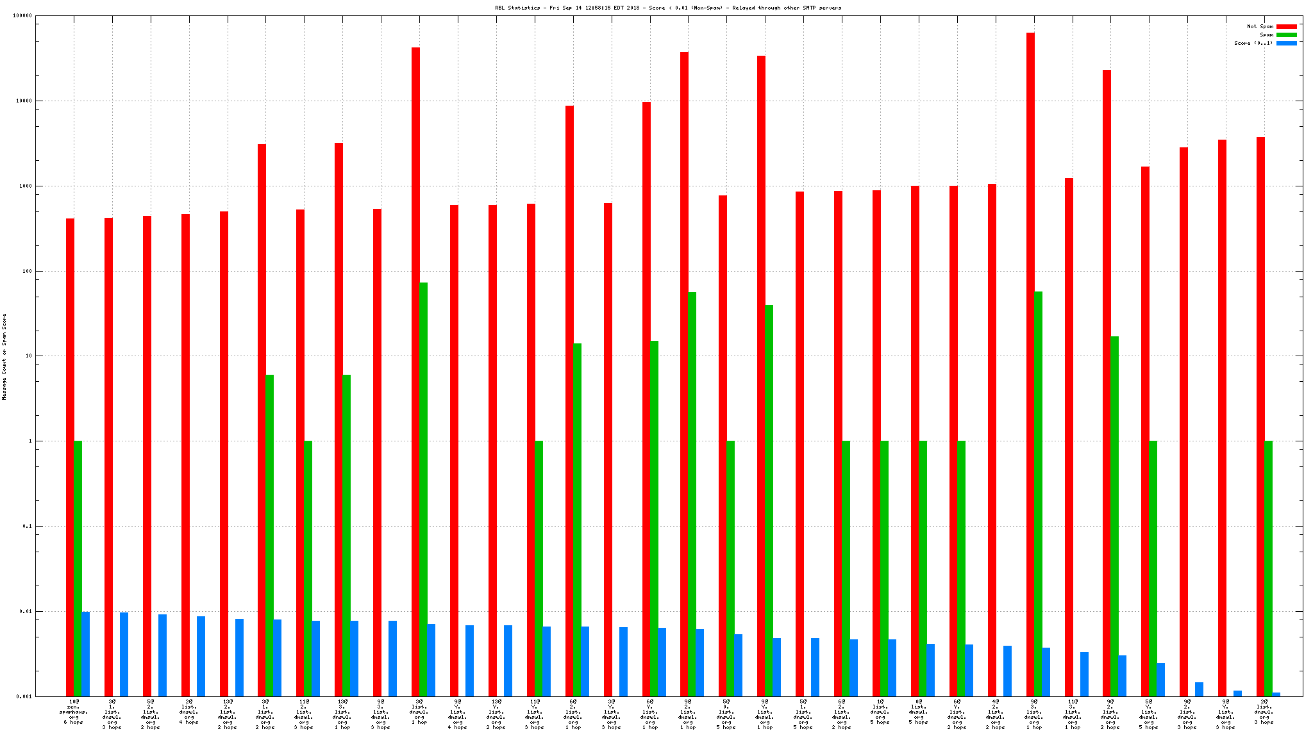Viewport: 1313px width, 738px height.
Task: Click the red Not Spam legend swatch
Action: (1286, 27)
